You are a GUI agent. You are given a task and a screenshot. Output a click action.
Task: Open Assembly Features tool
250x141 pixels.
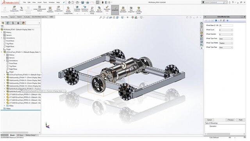(77, 9)
